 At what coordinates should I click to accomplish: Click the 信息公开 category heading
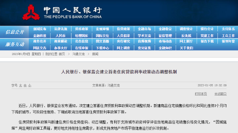(x=15, y=32)
